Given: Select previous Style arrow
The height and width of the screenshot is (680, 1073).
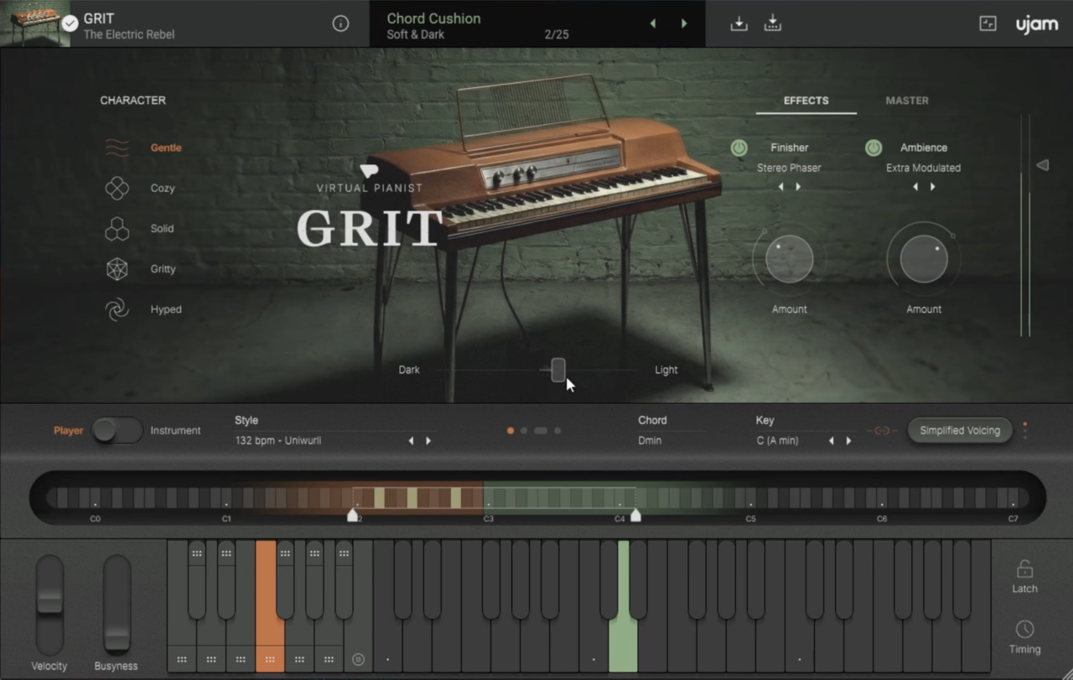Looking at the screenshot, I should click(411, 441).
